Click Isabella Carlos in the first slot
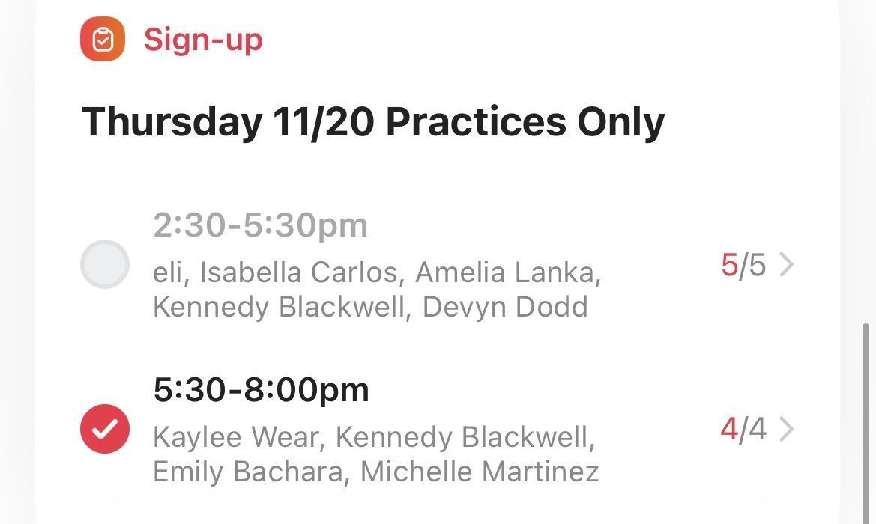 pos(298,272)
